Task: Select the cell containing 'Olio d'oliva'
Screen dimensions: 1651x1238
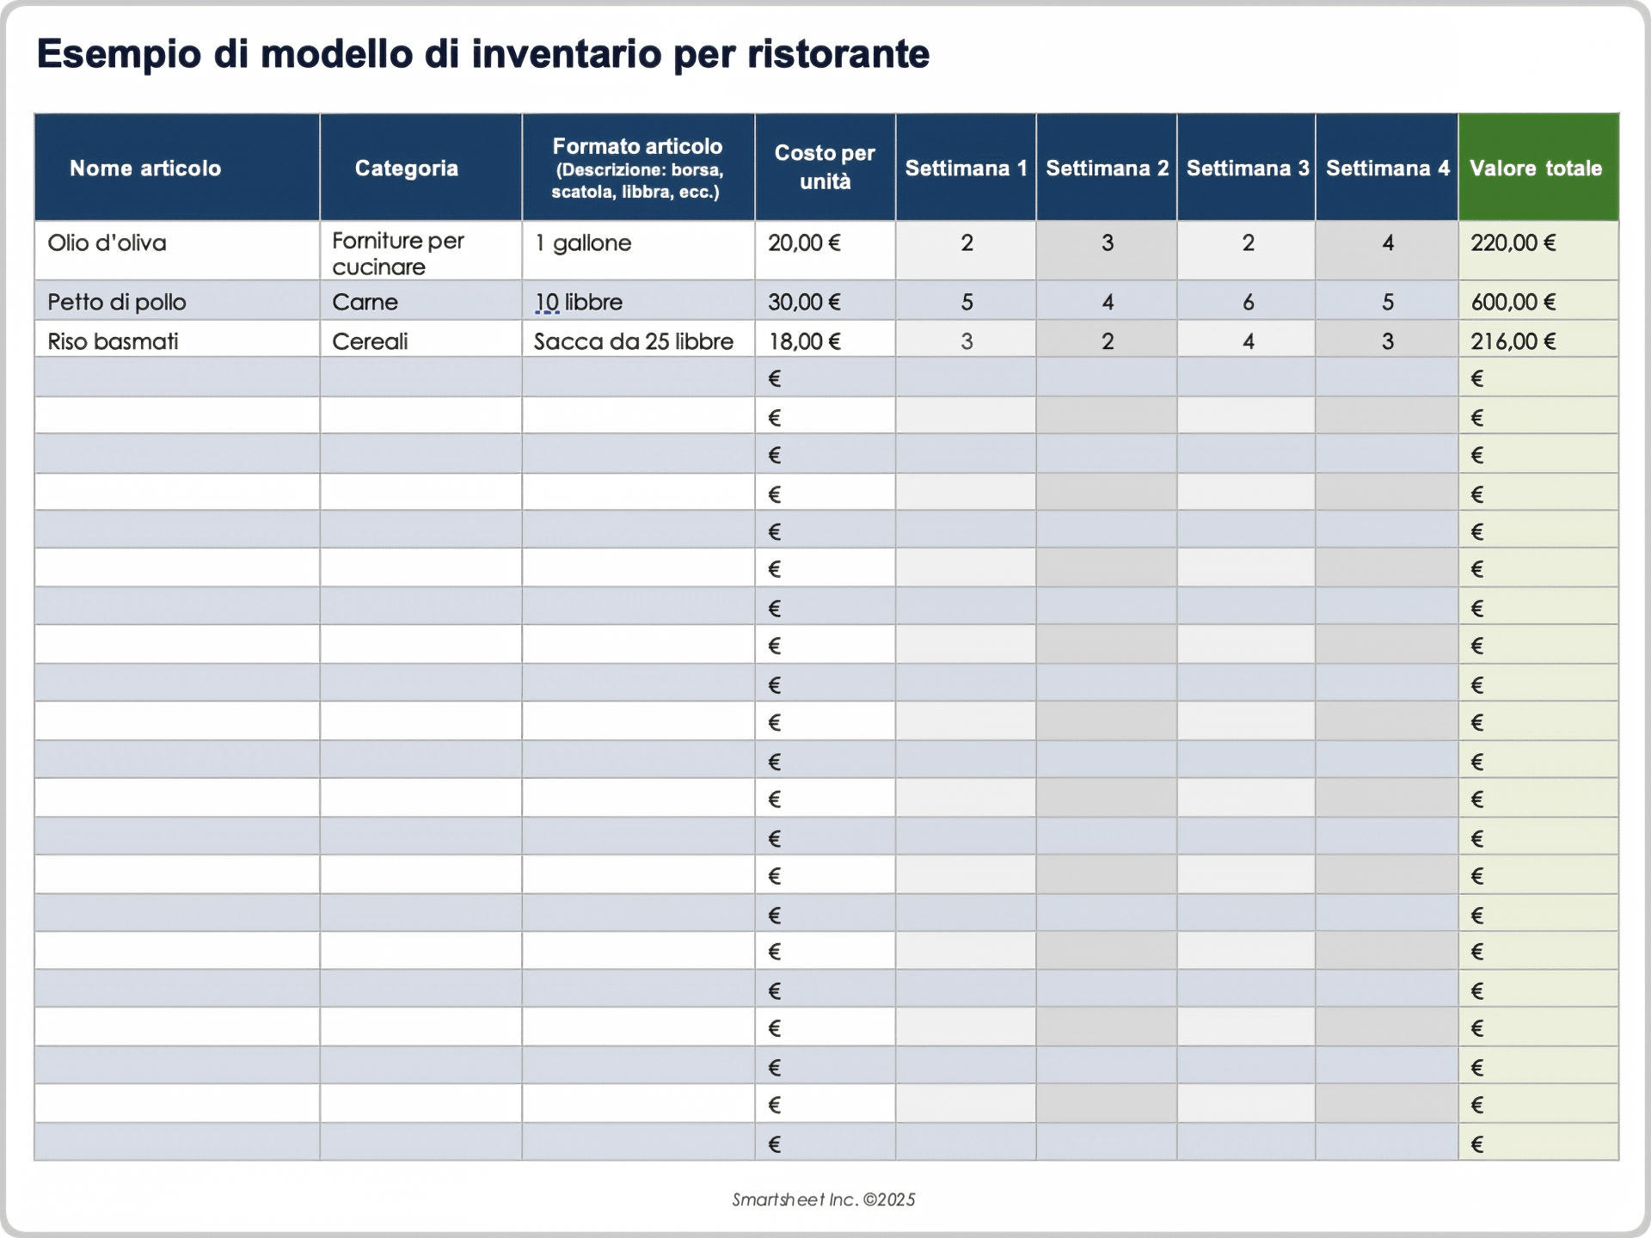Action: pos(107,243)
